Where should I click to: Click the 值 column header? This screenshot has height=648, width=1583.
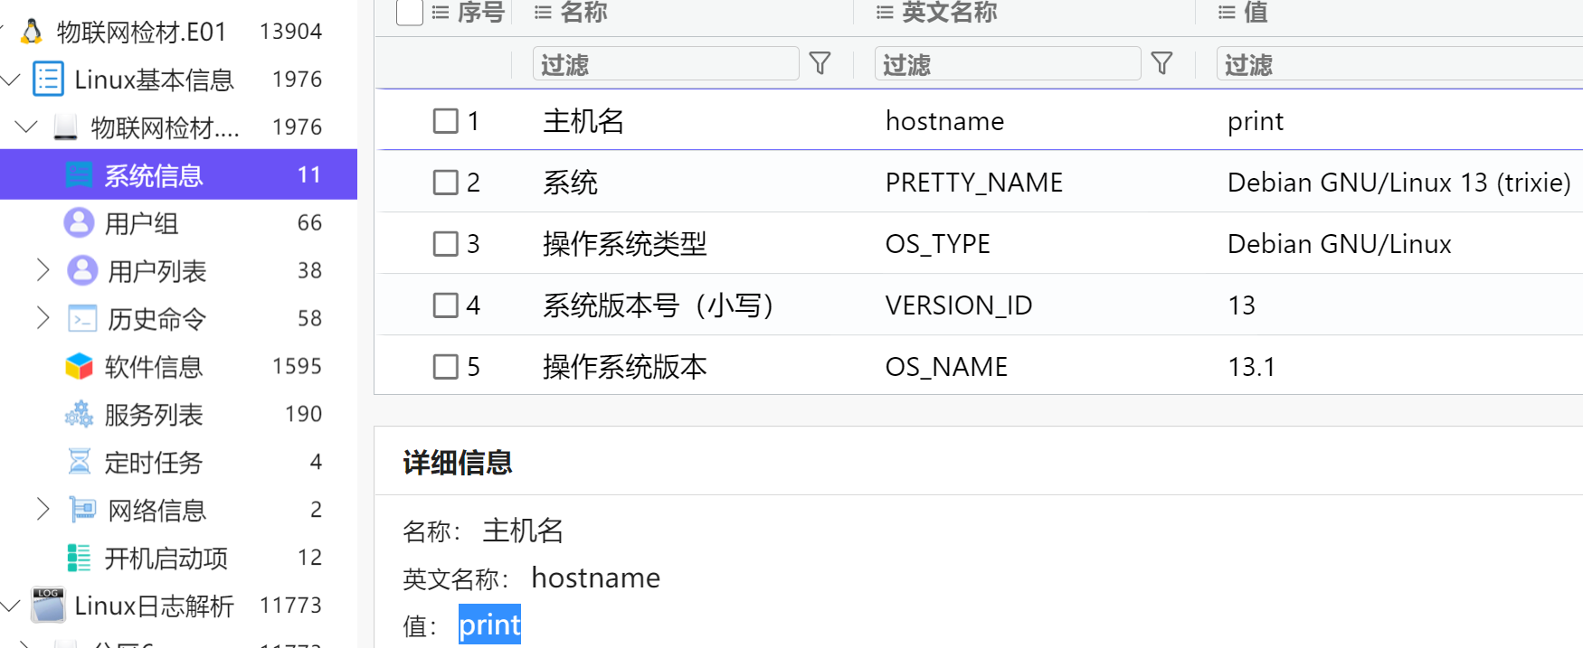click(1256, 12)
